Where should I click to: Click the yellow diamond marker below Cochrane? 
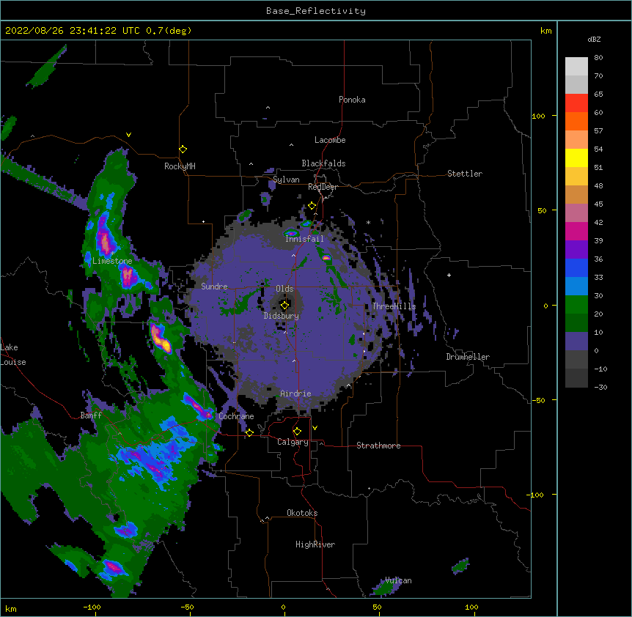[x=249, y=432]
